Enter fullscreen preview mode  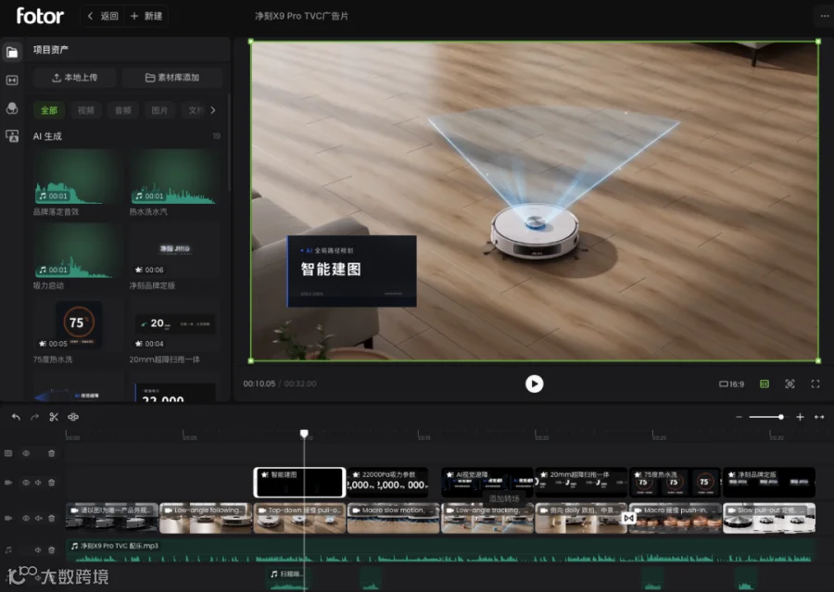(815, 384)
